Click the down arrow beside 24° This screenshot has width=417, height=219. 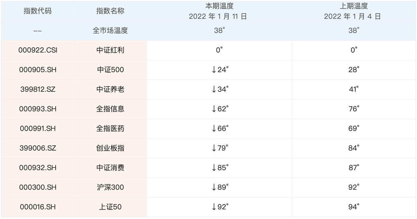tap(214, 70)
